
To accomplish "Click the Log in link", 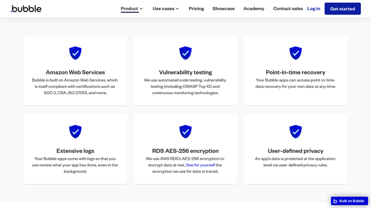I will pos(314,8).
